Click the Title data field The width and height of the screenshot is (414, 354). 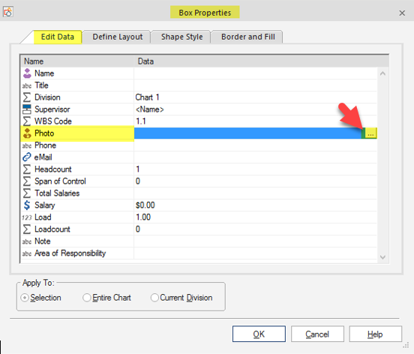pos(255,85)
